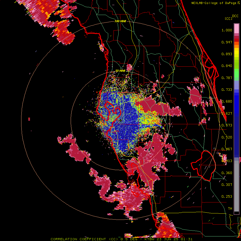Select the TH threshold label

(x=230, y=209)
